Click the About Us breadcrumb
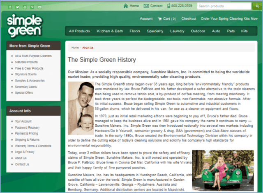Viewport: 263px width, 193px height. pyautogui.click(x=88, y=47)
